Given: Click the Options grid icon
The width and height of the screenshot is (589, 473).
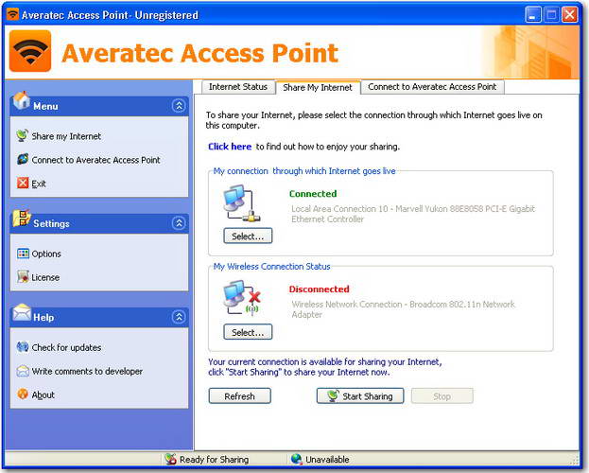Looking at the screenshot, I should coord(23,254).
